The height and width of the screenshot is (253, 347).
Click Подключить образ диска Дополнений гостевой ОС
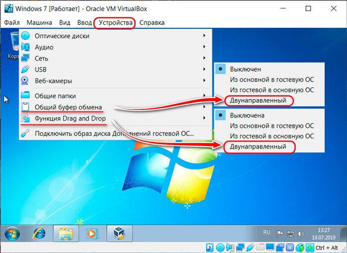[116, 134]
